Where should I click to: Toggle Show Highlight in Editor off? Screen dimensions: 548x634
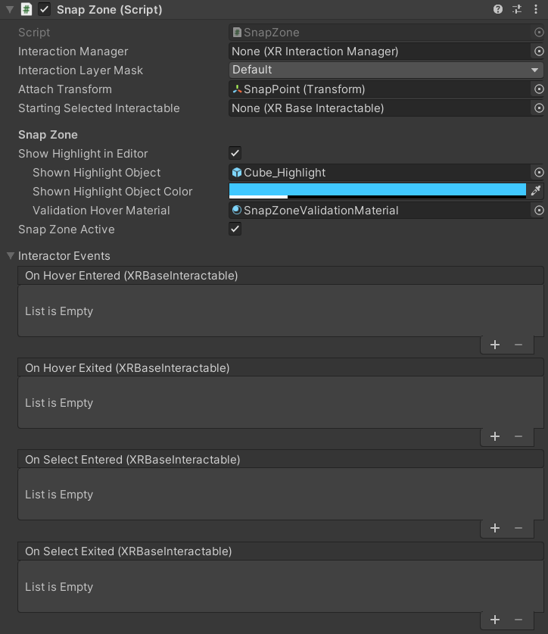click(x=235, y=153)
